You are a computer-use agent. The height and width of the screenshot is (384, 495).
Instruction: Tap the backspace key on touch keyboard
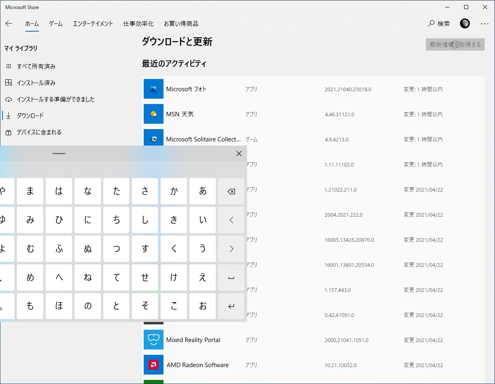tap(231, 191)
